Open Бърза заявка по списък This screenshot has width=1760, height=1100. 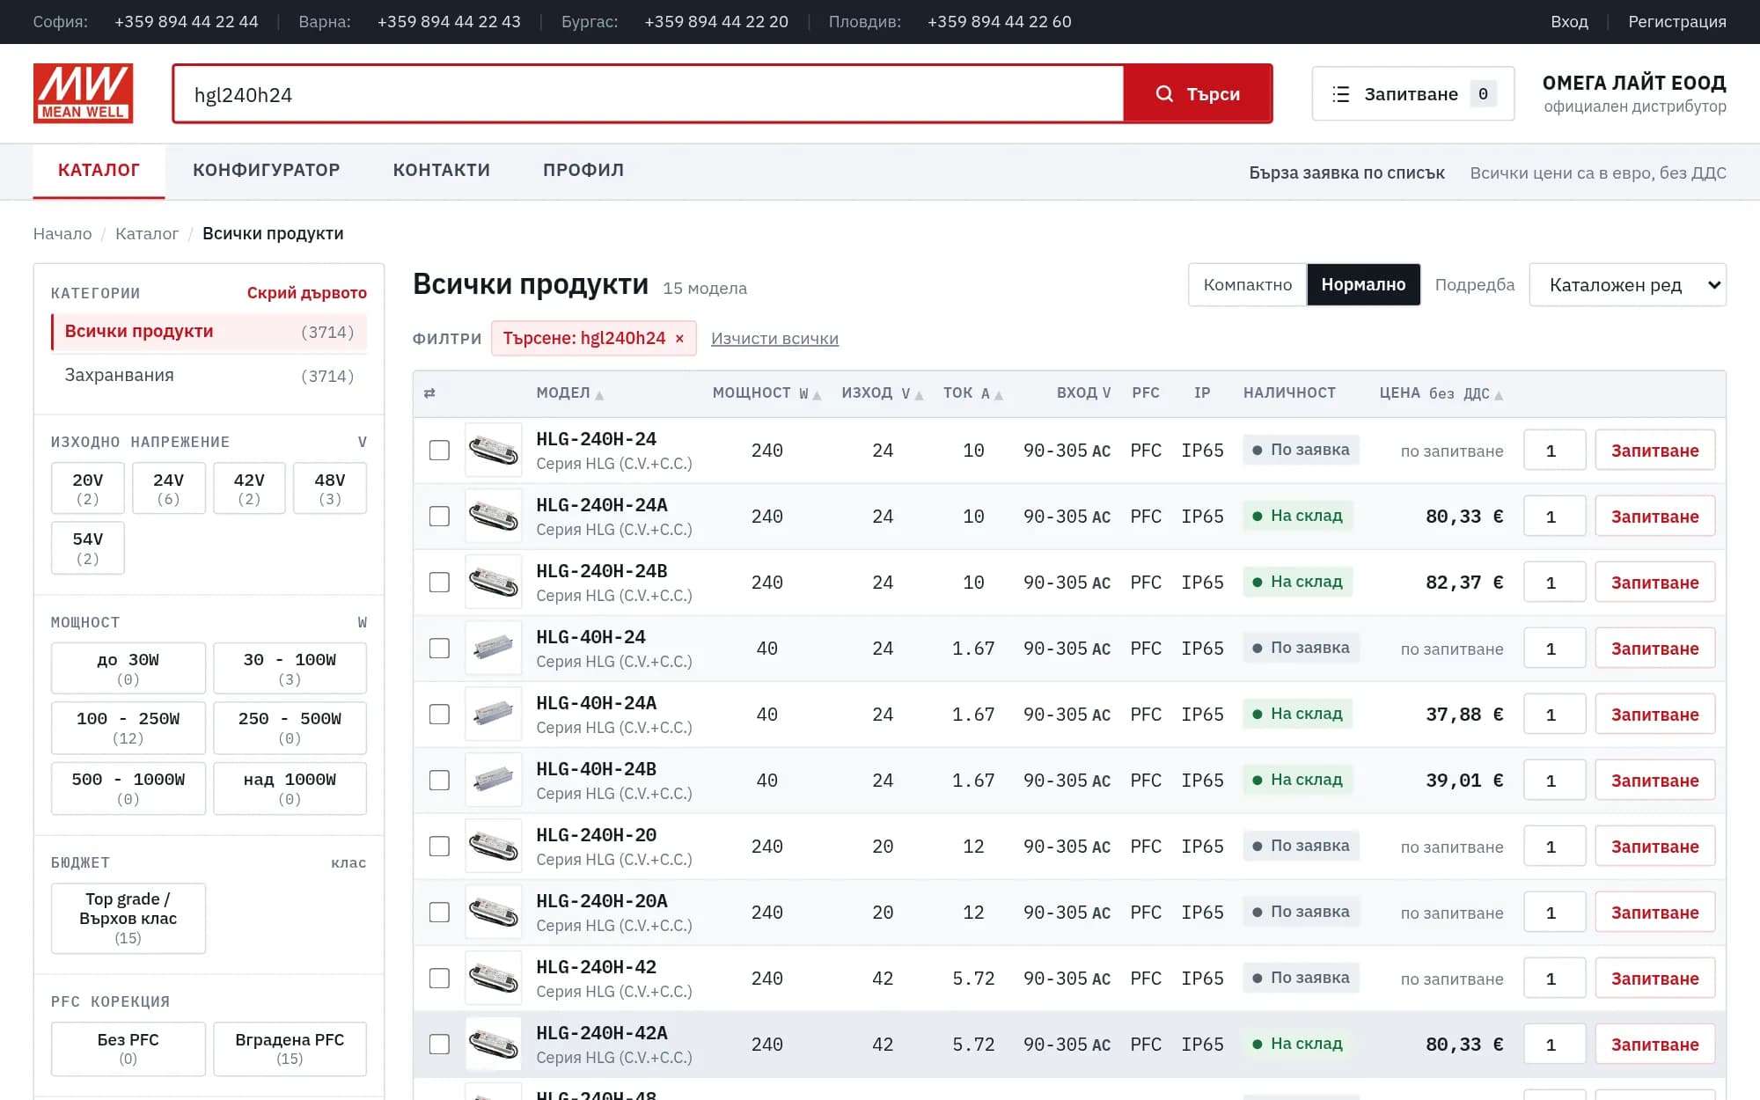(x=1346, y=172)
